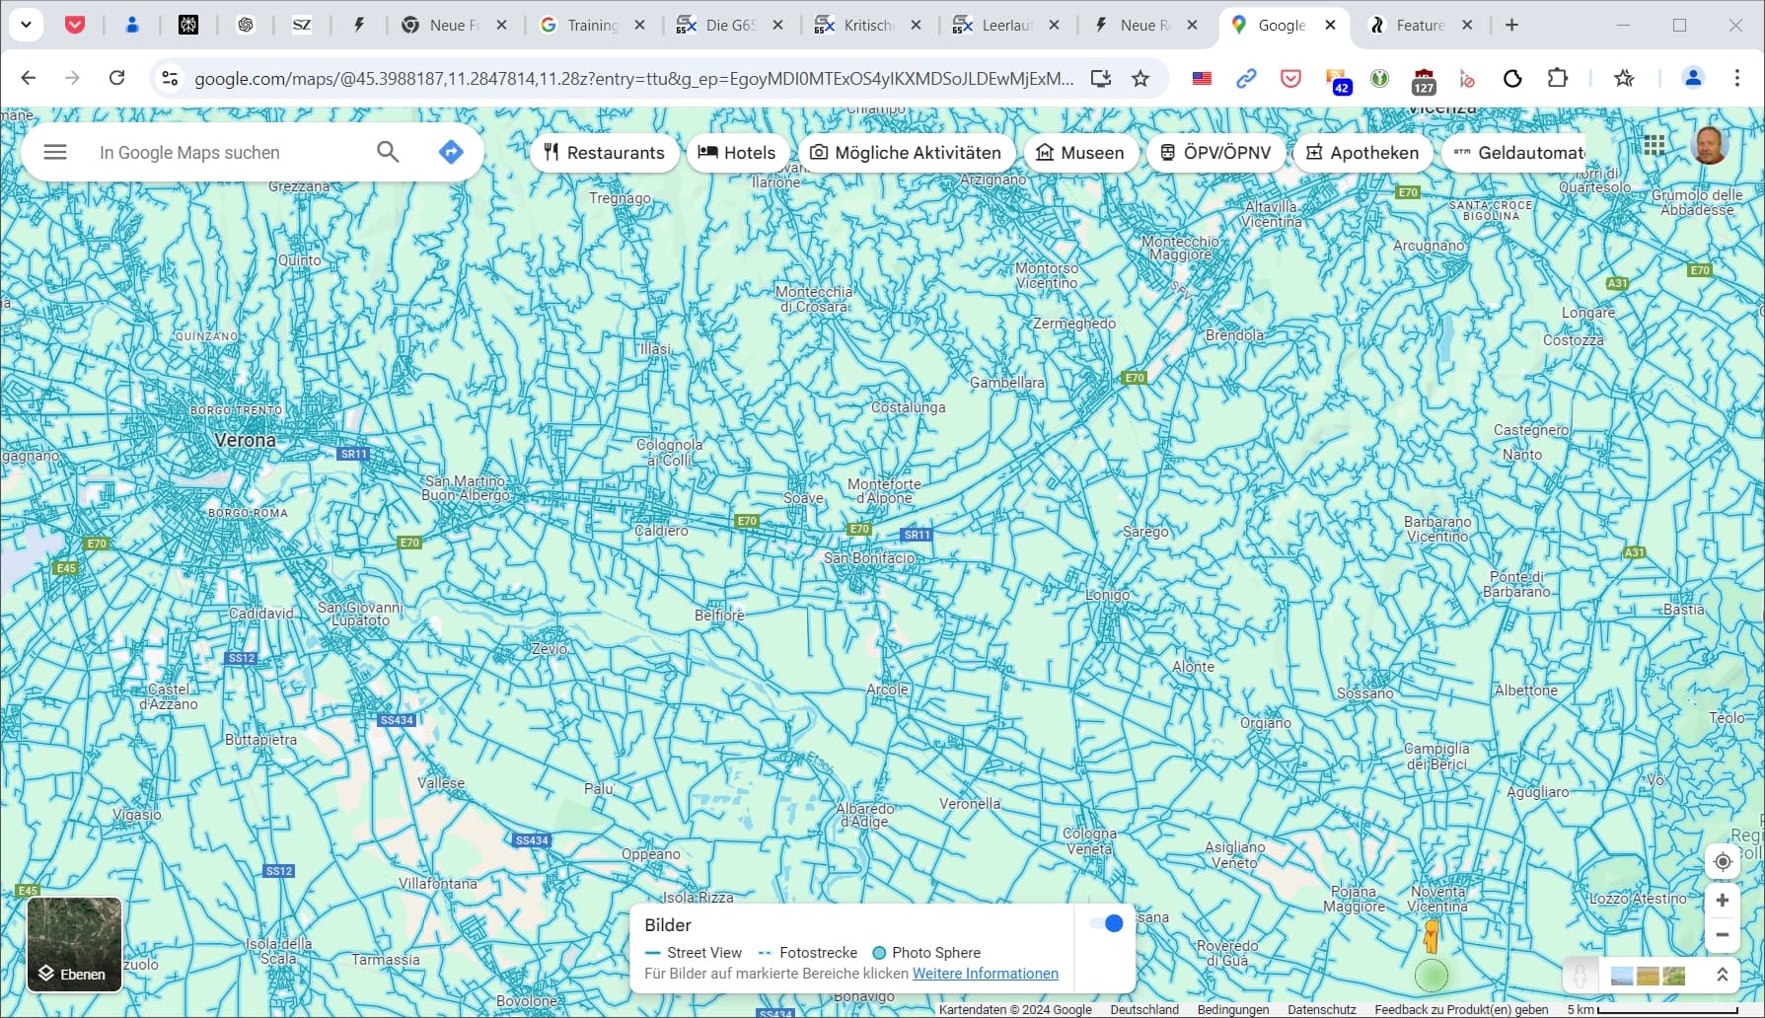1765x1018 pixels.
Task: Open the Extensions puzzle piece icon
Action: (x=1557, y=78)
